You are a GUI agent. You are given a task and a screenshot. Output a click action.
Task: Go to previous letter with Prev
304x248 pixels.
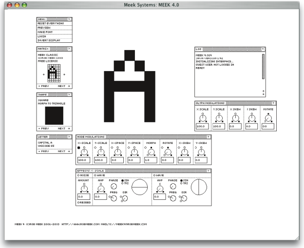[x=43, y=151]
